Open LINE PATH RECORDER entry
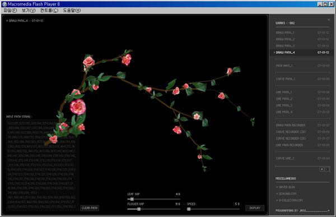The image size is (336, 217). point(302,145)
